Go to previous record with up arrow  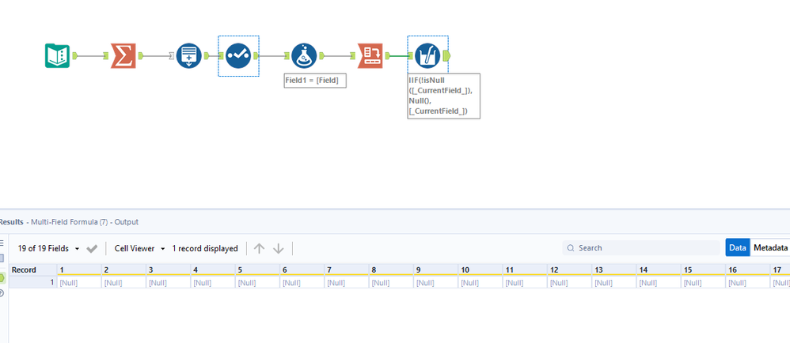259,248
